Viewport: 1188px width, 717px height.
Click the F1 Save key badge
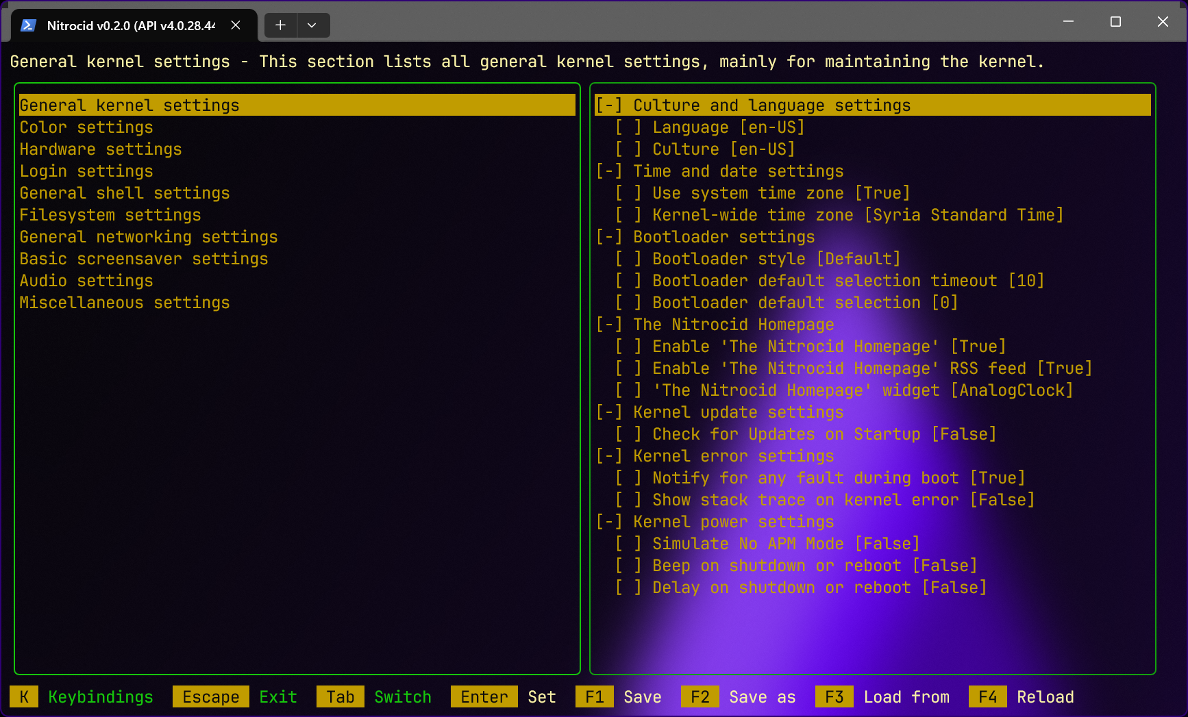tap(594, 697)
